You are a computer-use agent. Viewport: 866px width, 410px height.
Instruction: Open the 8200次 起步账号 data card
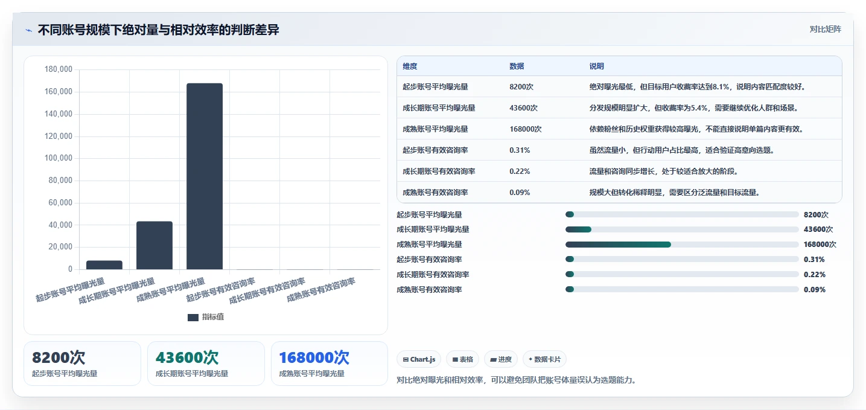[x=82, y=364]
